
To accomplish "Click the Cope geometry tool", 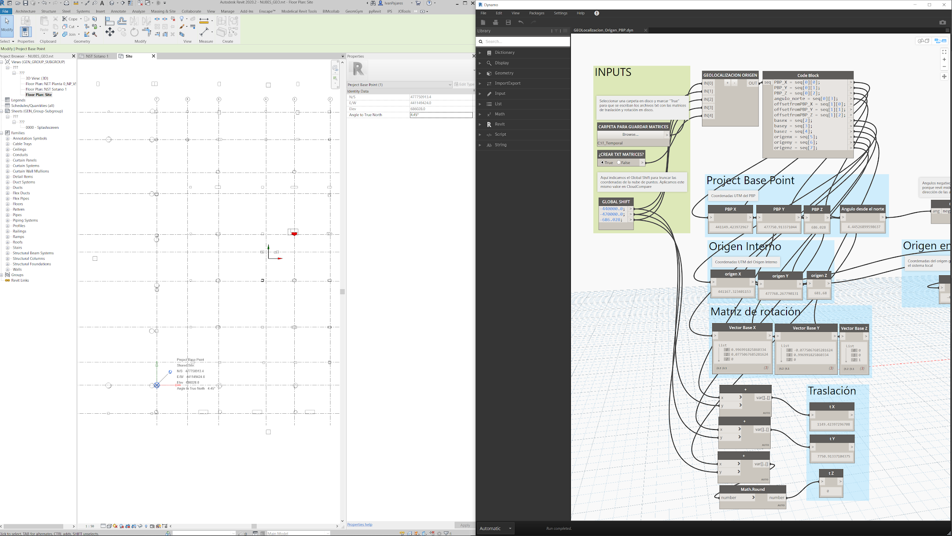I will click(71, 19).
